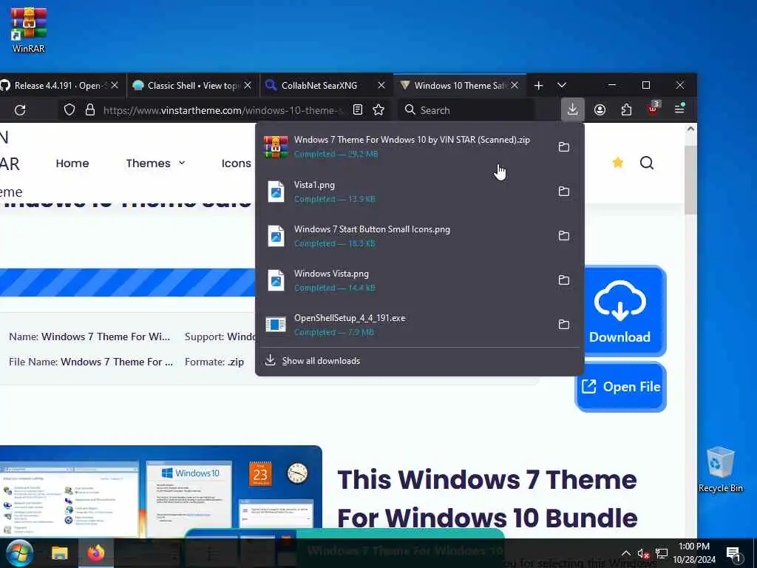Screen dimensions: 757x568
Task: Switch to the CollabNet SearXNG tab
Action: [319, 86]
